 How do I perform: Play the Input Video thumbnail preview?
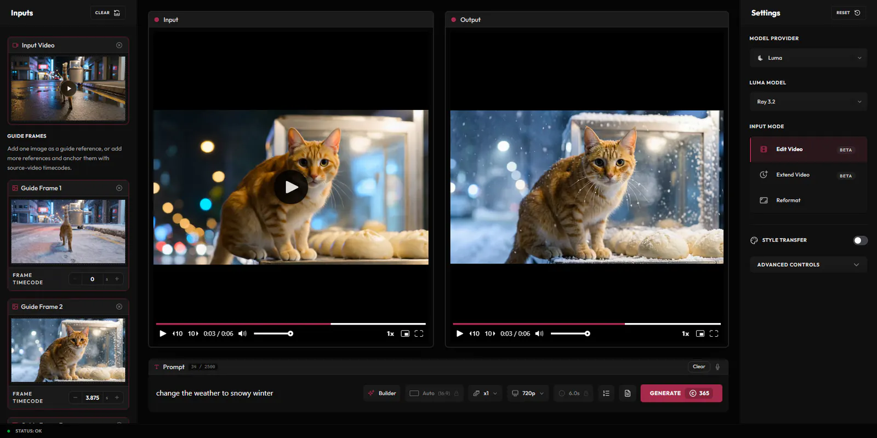point(69,88)
